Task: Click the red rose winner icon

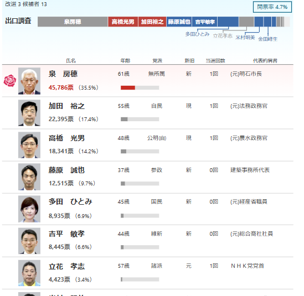Action: point(10,81)
